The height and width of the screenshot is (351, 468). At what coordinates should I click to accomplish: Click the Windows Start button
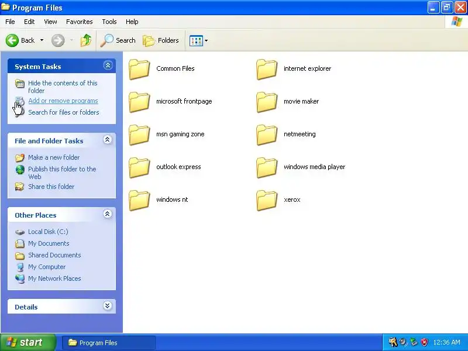point(28,342)
